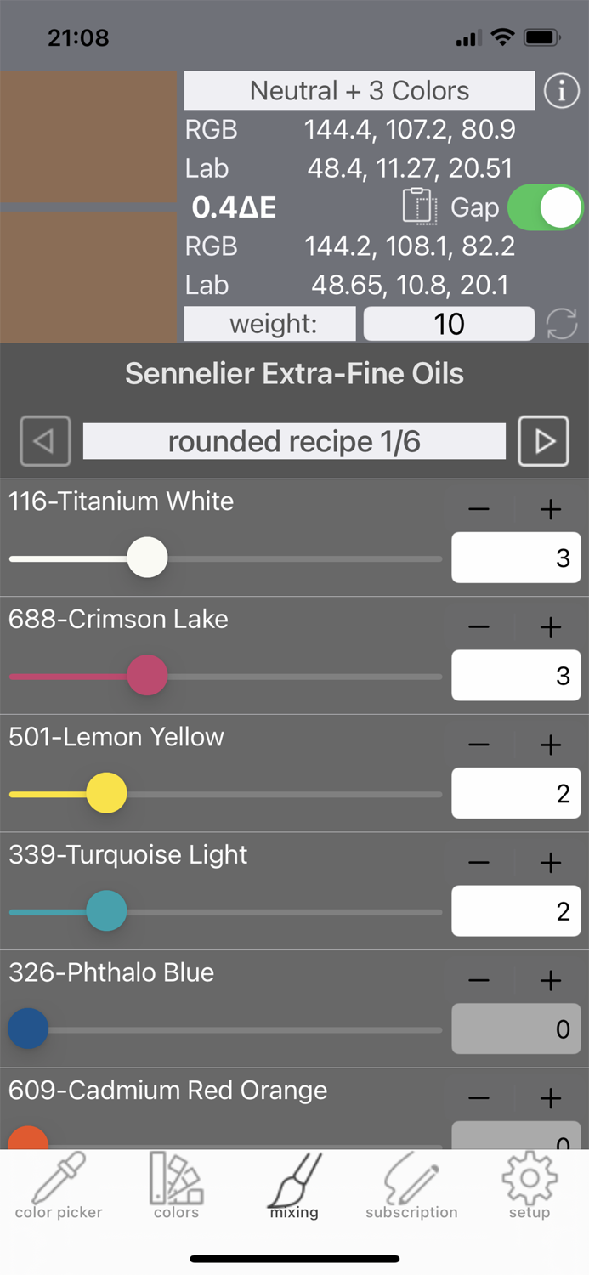This screenshot has width=589, height=1275.
Task: Increase Titanium White with the plus button
Action: (550, 508)
